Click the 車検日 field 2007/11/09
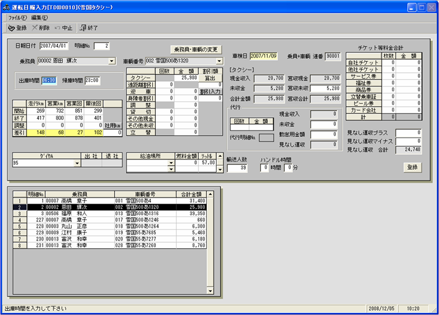The height and width of the screenshot is (315, 439). tap(263, 56)
